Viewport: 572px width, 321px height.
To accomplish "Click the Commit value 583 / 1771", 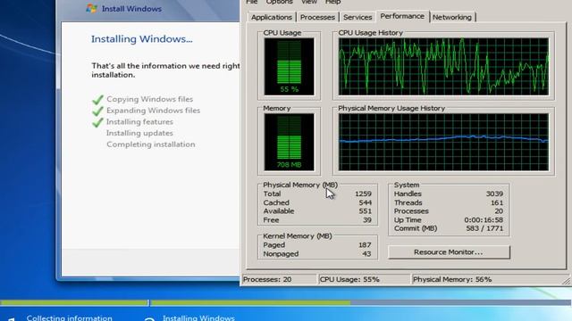I will [x=484, y=228].
